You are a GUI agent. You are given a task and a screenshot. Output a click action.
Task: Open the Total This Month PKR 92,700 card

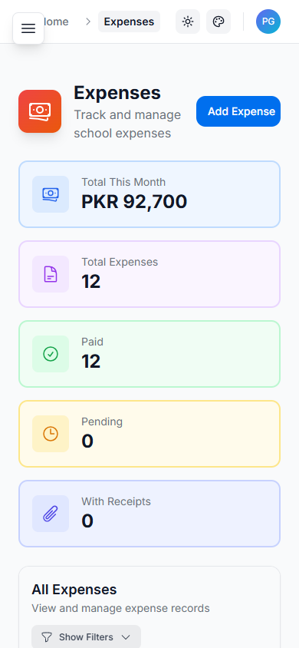[149, 194]
